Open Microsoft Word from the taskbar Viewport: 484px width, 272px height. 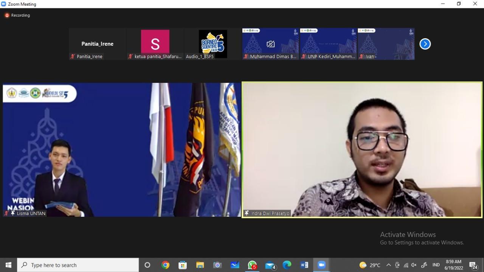(x=304, y=265)
